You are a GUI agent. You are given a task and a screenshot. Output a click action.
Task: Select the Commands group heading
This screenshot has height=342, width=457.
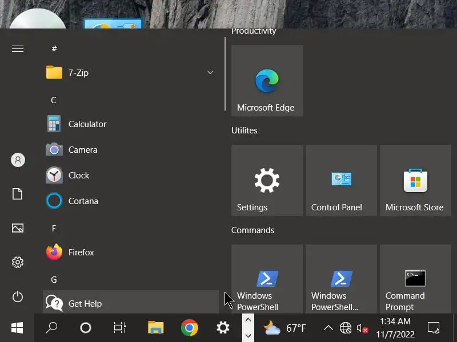[252, 230]
